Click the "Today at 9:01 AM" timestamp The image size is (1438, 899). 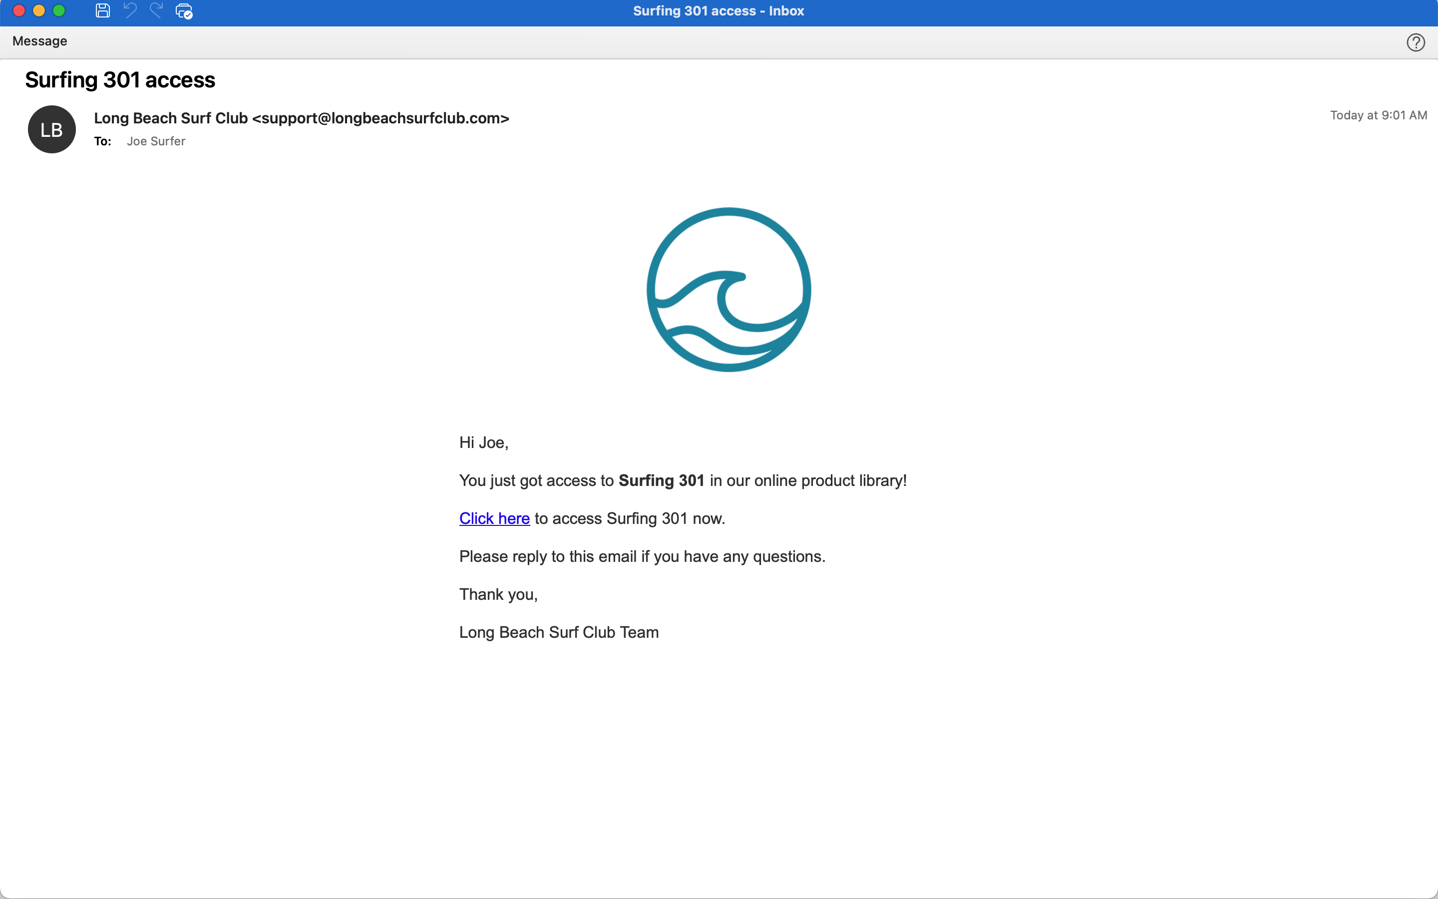[1378, 115]
